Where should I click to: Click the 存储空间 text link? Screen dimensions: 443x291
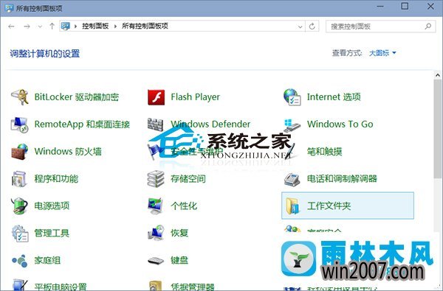188,179
